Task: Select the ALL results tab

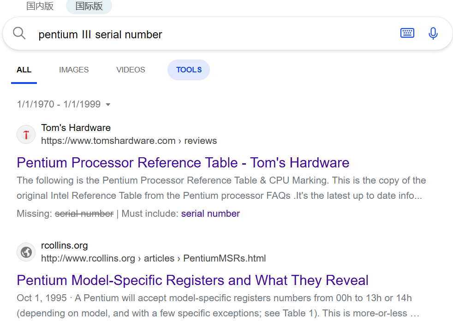Action: point(24,70)
